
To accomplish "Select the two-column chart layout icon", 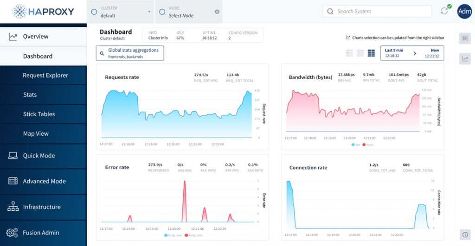I will coord(371,53).
